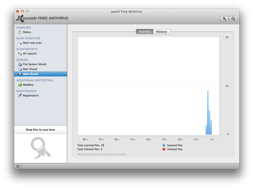253x188 pixels.
Task: Click the File System Shield icon
Action: [20, 64]
